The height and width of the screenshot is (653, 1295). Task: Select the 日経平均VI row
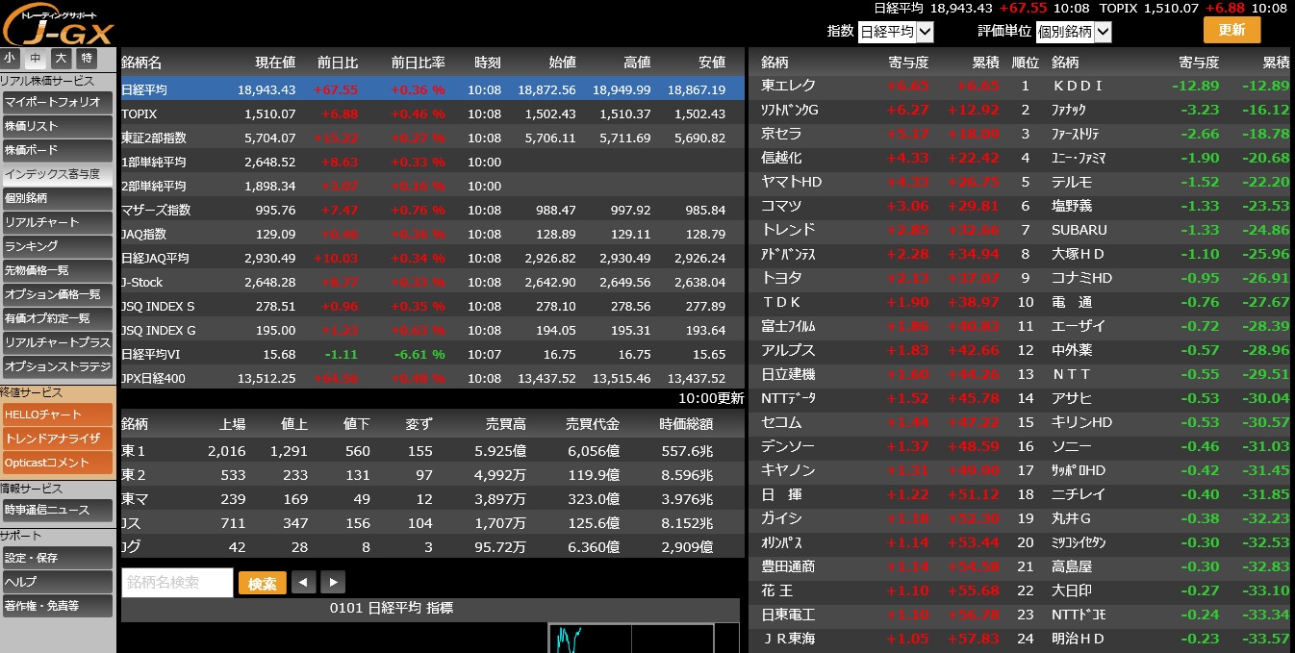click(432, 354)
